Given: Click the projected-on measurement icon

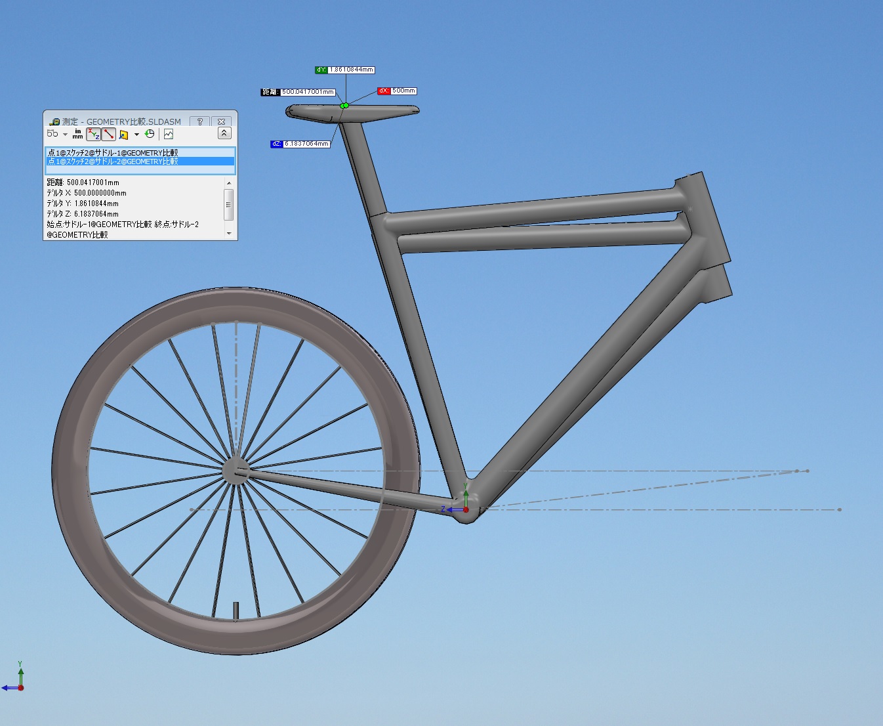Looking at the screenshot, I should coord(123,134).
